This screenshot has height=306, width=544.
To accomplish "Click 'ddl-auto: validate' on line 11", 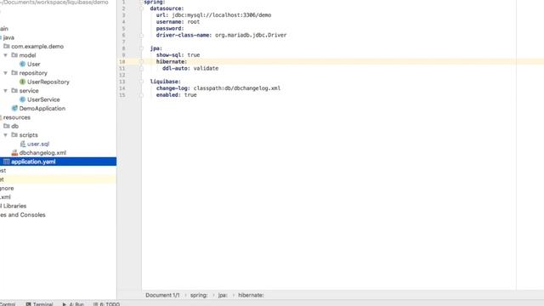I will coord(190,68).
